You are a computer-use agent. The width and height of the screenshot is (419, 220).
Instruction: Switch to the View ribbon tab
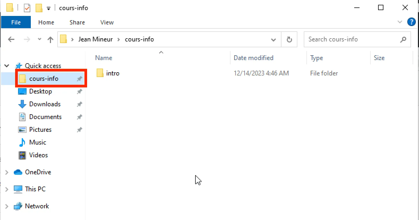coord(107,22)
